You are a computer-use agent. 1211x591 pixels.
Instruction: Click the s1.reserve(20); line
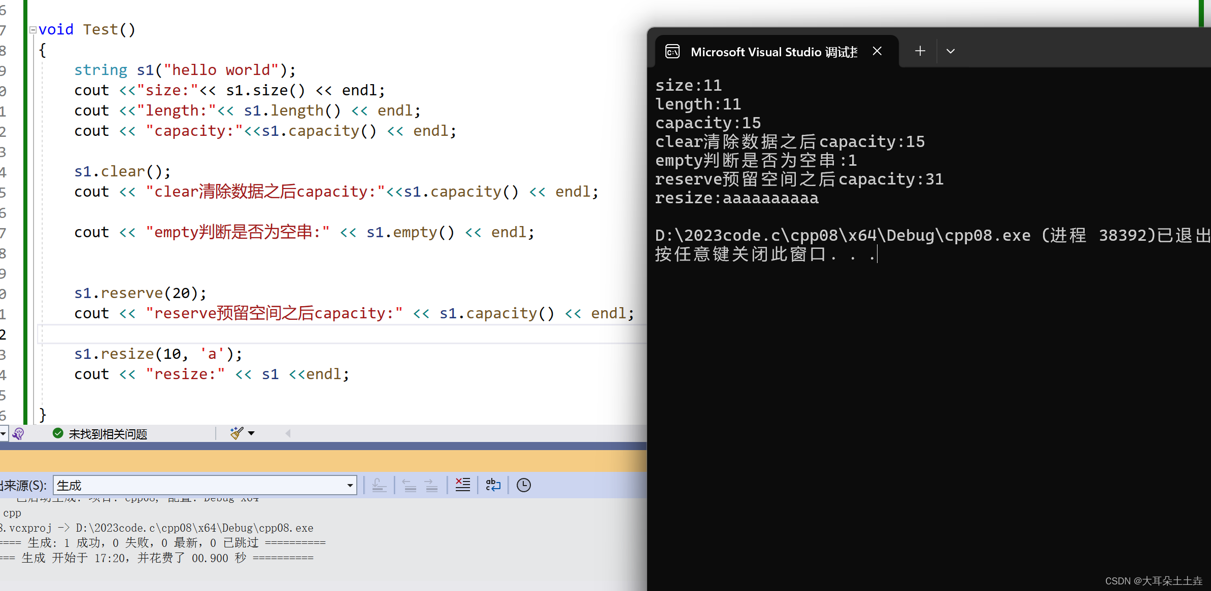141,293
